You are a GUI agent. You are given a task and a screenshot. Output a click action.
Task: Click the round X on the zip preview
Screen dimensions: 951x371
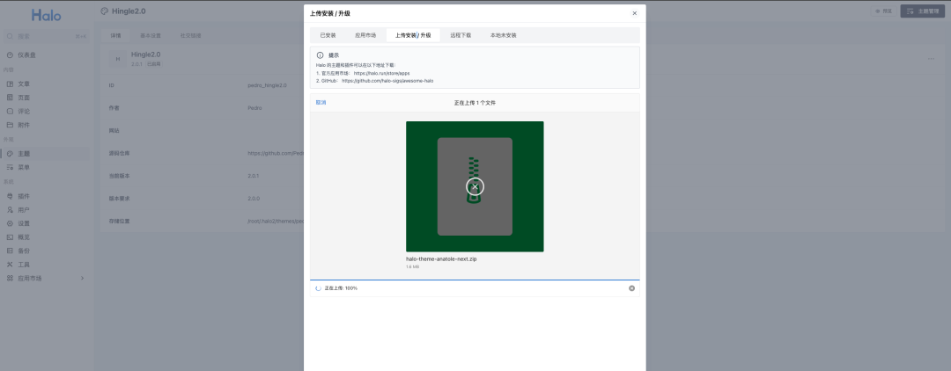click(475, 186)
